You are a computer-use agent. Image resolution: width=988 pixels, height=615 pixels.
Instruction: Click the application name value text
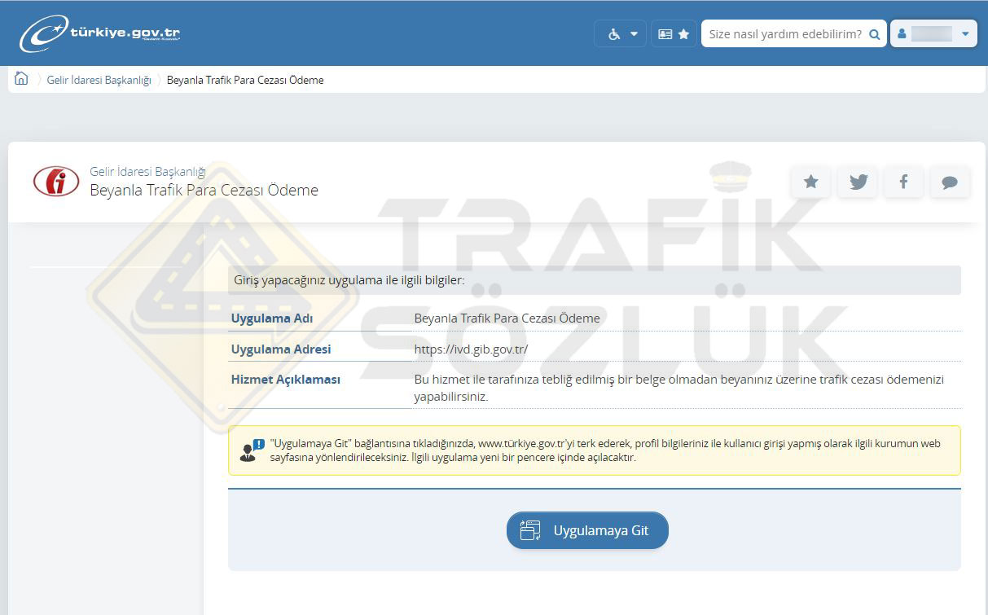507,318
